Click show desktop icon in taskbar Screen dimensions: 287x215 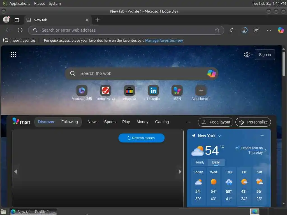click(3, 212)
